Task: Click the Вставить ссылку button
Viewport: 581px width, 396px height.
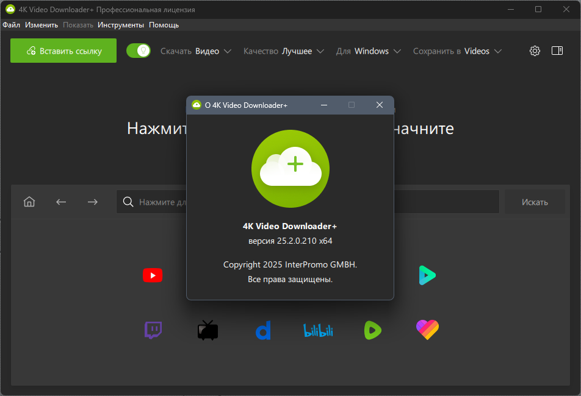Action: click(x=63, y=51)
